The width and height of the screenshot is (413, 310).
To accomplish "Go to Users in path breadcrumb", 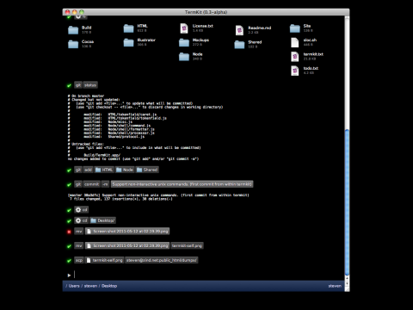I will 74,286.
